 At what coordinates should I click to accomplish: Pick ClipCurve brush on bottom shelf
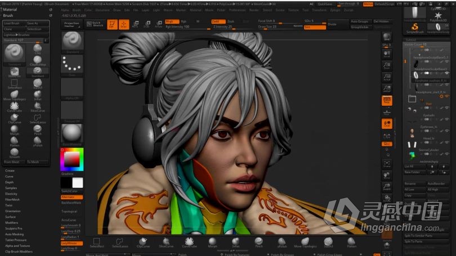pos(143,242)
